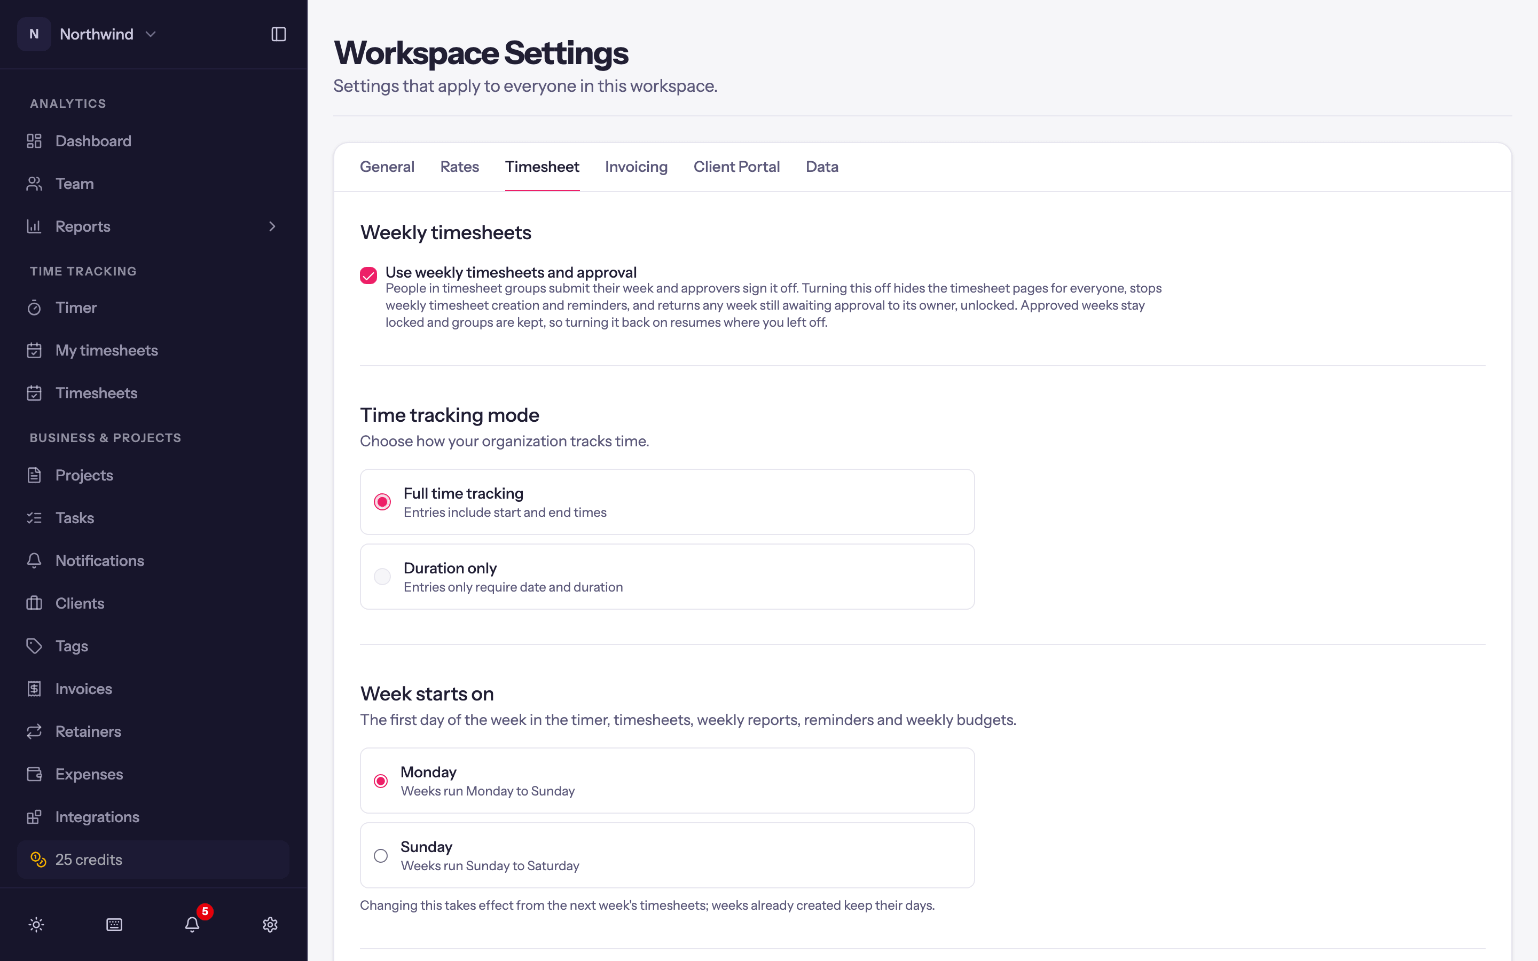1538x961 pixels.
Task: Click the Tags label icon
Action: [34, 646]
